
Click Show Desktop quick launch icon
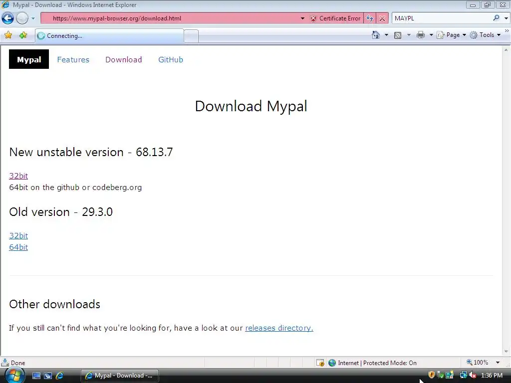point(36,376)
